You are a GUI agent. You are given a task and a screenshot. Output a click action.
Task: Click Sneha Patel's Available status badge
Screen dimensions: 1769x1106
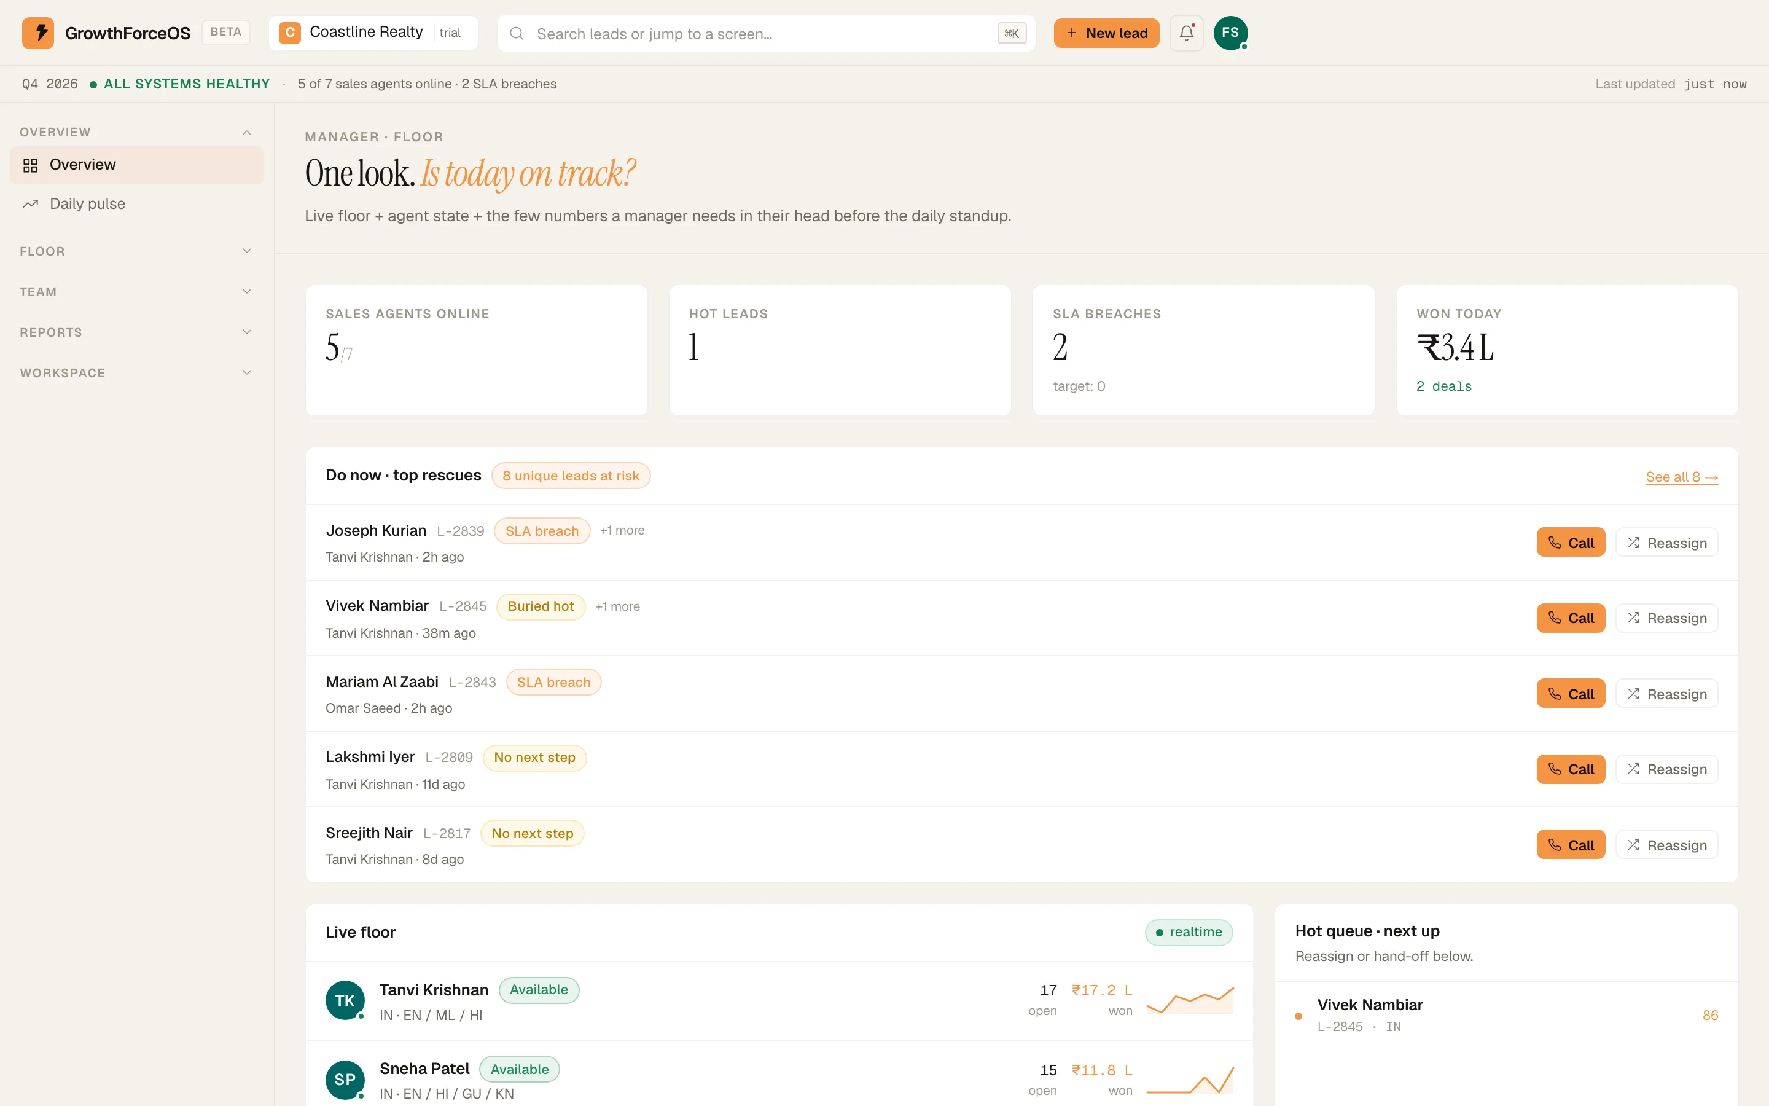pos(519,1069)
